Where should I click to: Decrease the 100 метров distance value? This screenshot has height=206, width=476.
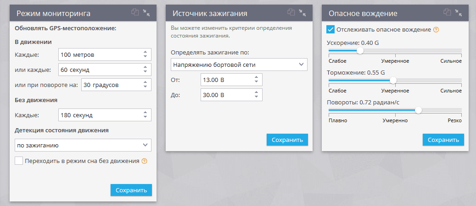[145, 57]
